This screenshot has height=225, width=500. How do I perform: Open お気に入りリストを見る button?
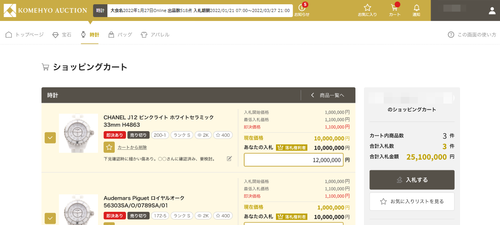coord(412,202)
